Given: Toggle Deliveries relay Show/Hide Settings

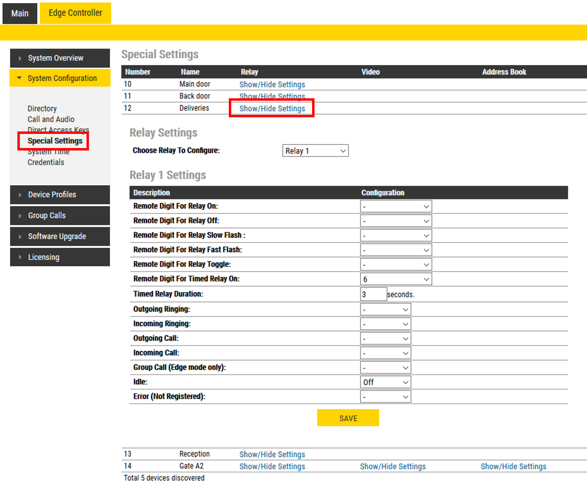Looking at the screenshot, I should click(x=272, y=108).
